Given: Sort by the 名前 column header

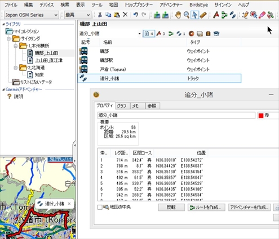Looking at the screenshot, I should click(143, 42).
